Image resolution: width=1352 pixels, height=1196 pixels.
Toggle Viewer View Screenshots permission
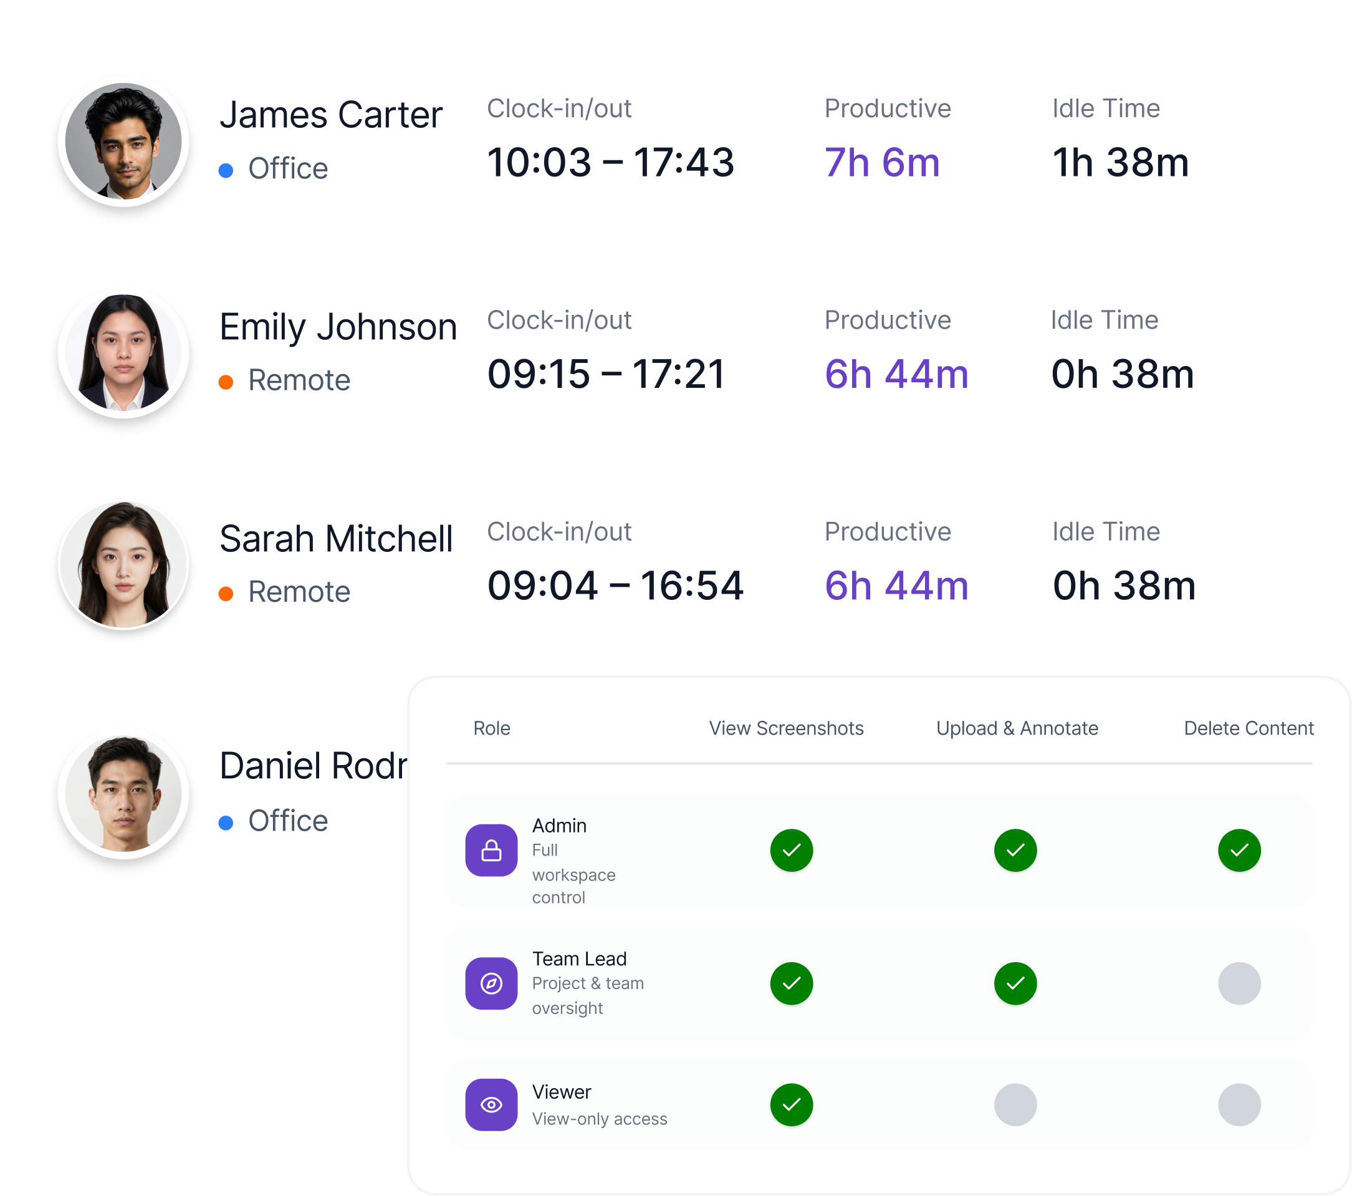791,1104
